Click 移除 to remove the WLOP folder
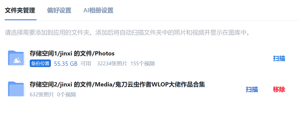The width and height of the screenshot is (299, 123). 279,89
